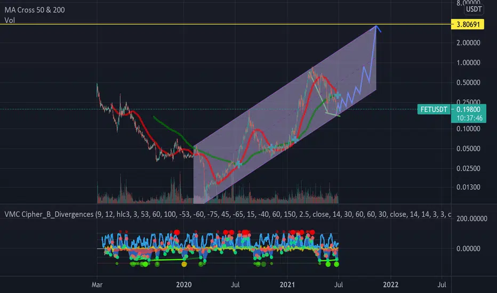Screen dimensions: 497x293
Task: Click the MA Cross 50 & 200 indicator label
Action: click(x=35, y=10)
